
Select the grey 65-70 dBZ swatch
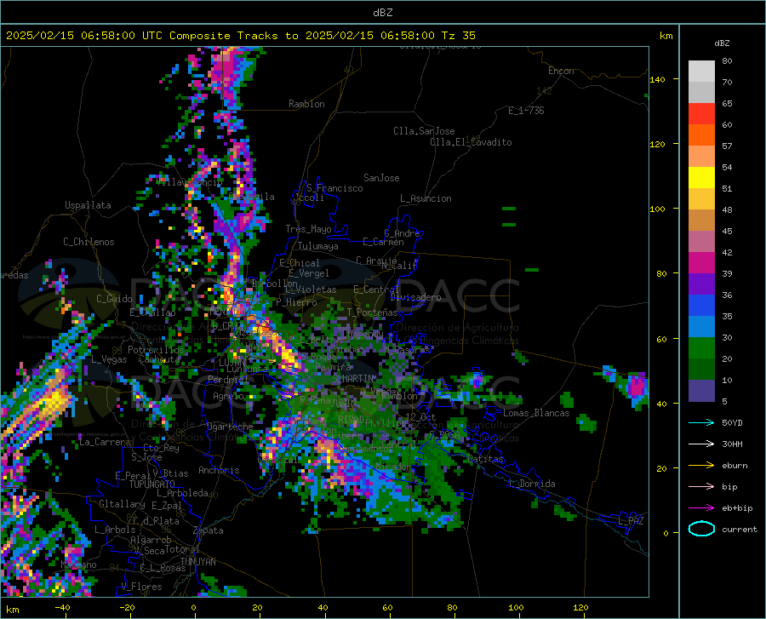click(701, 92)
